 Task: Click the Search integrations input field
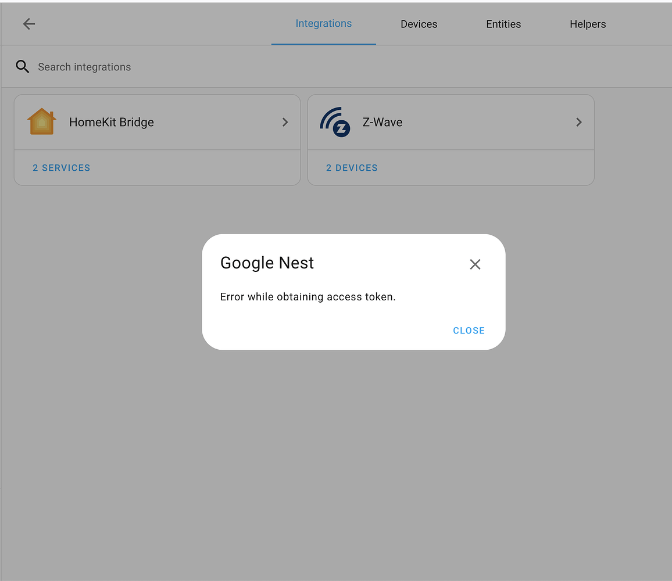tap(85, 66)
